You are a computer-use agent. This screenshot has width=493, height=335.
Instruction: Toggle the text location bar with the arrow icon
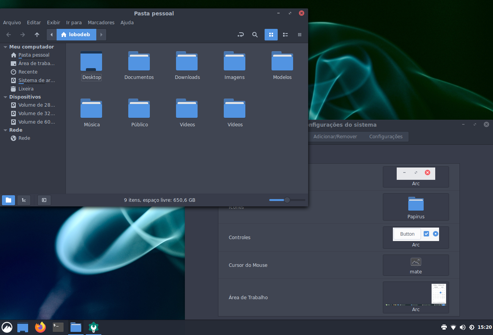[x=240, y=35]
